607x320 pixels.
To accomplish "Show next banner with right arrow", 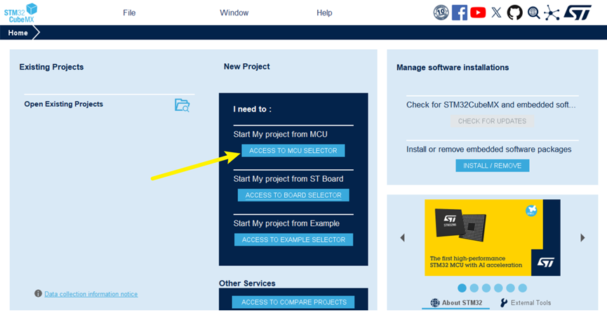I will pyautogui.click(x=582, y=238).
